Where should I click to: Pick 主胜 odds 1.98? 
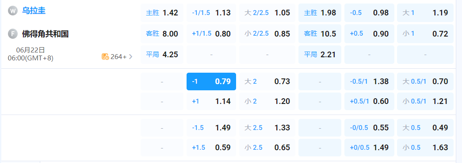click(320, 13)
